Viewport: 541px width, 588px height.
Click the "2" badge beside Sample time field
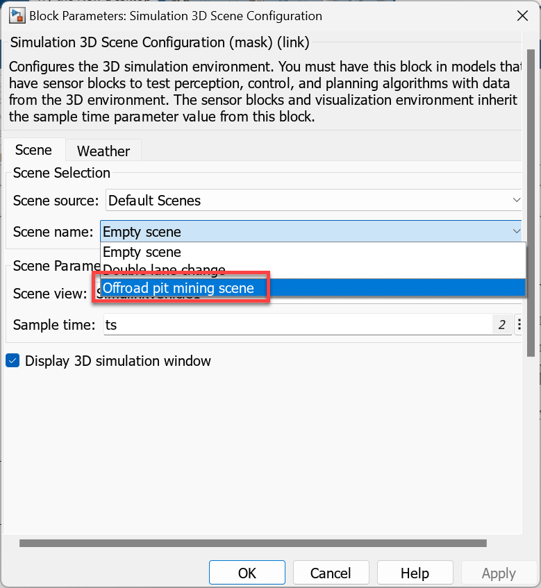click(x=501, y=324)
